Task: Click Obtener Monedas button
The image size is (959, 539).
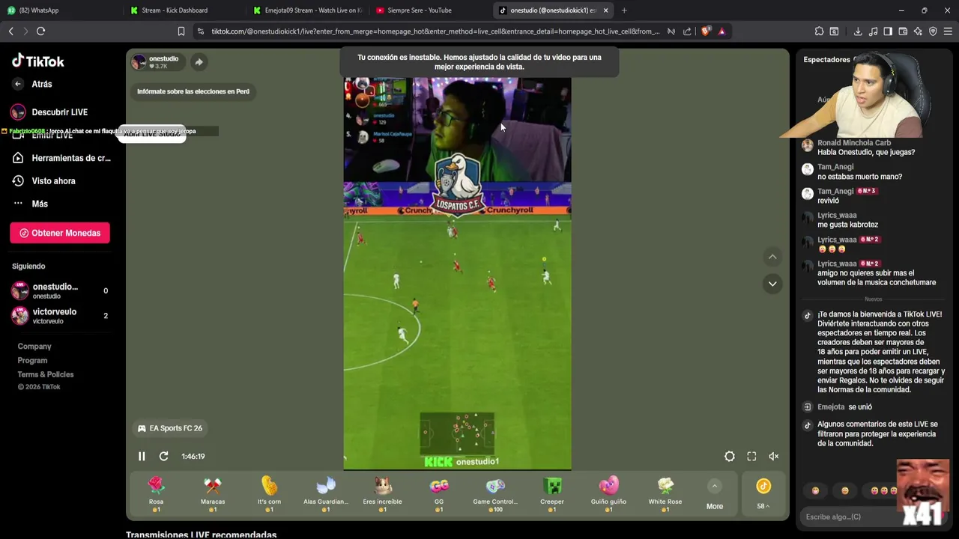Action: tap(60, 233)
